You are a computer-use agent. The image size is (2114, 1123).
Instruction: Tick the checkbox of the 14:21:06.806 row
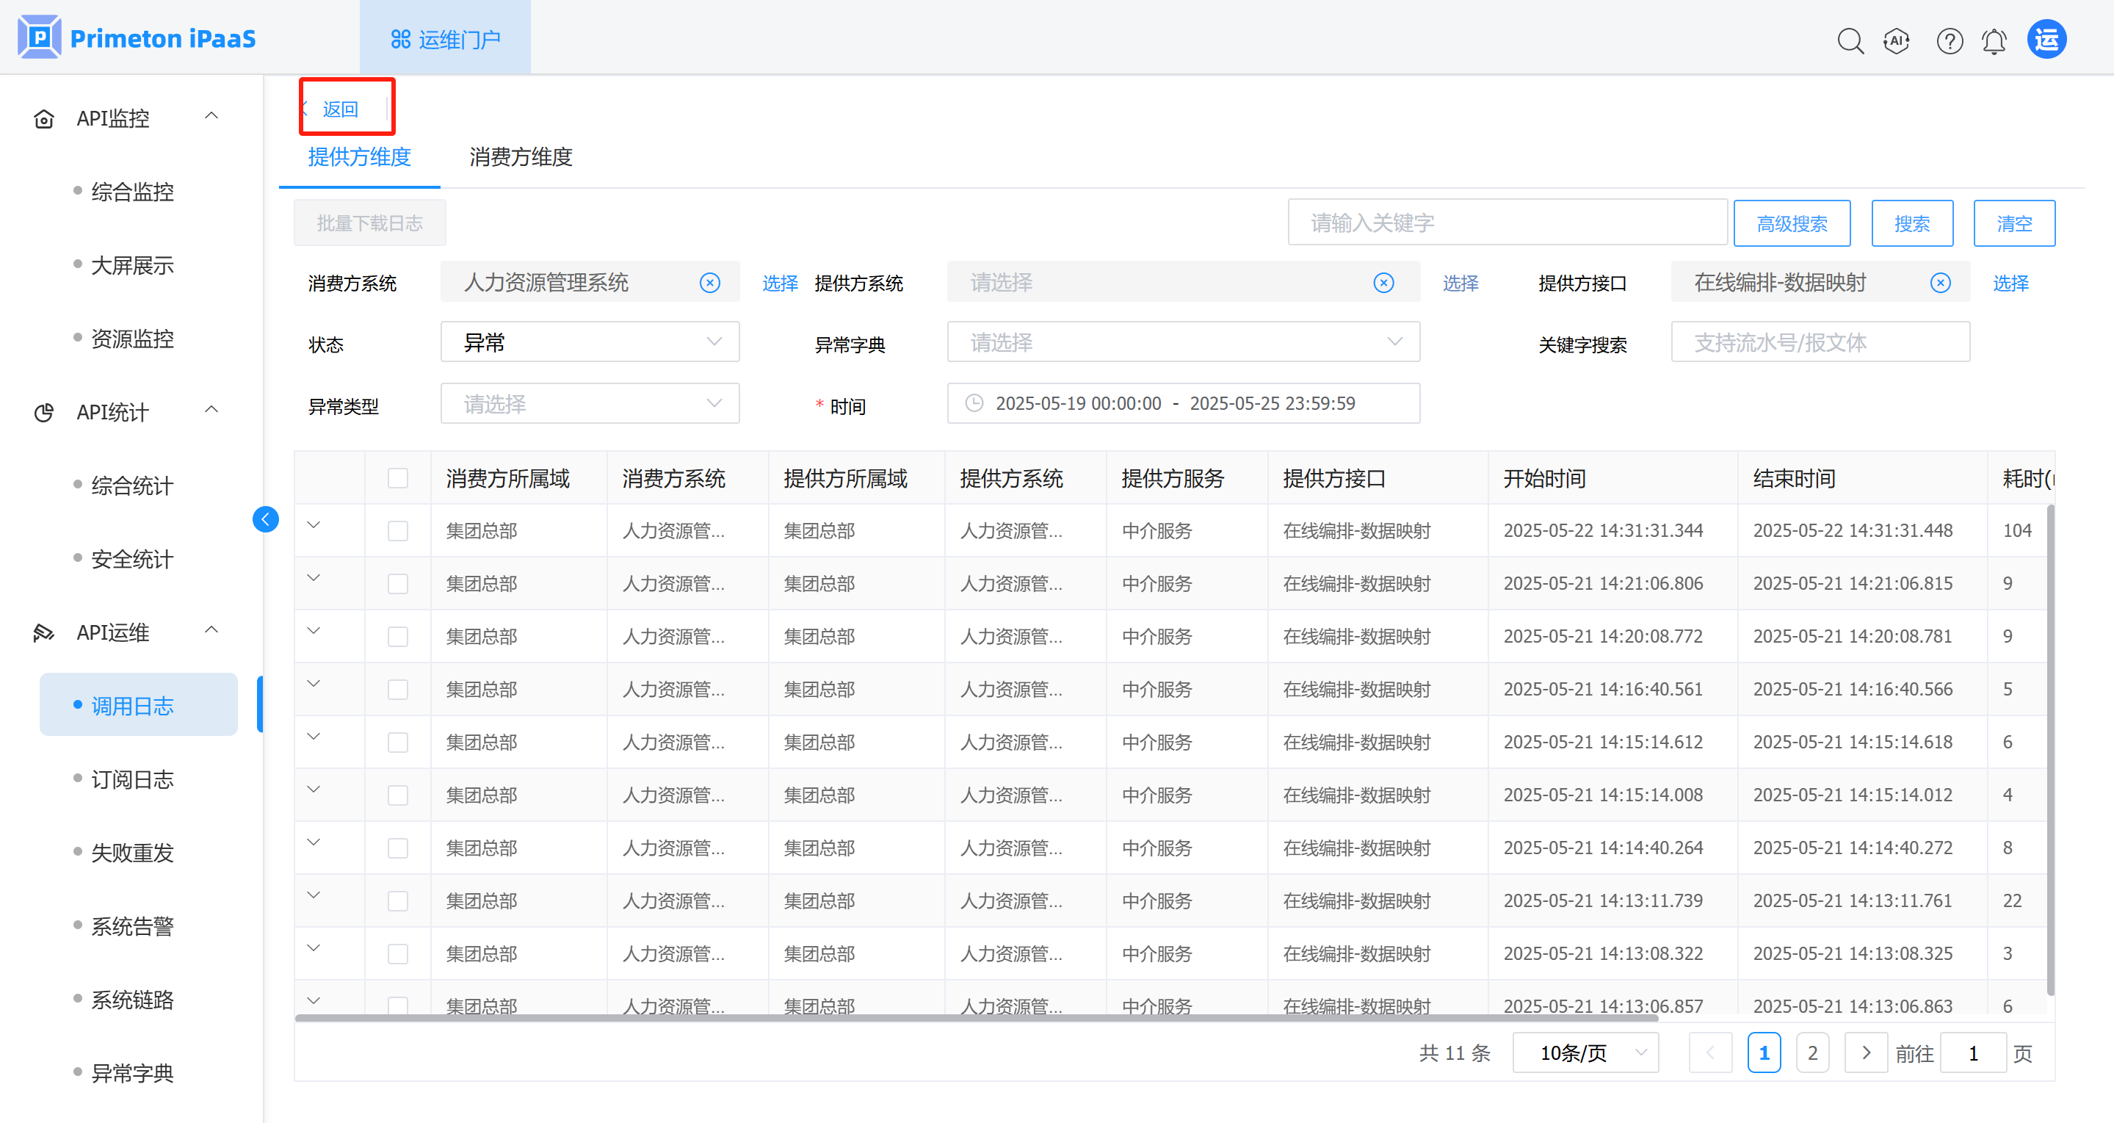pyautogui.click(x=398, y=583)
